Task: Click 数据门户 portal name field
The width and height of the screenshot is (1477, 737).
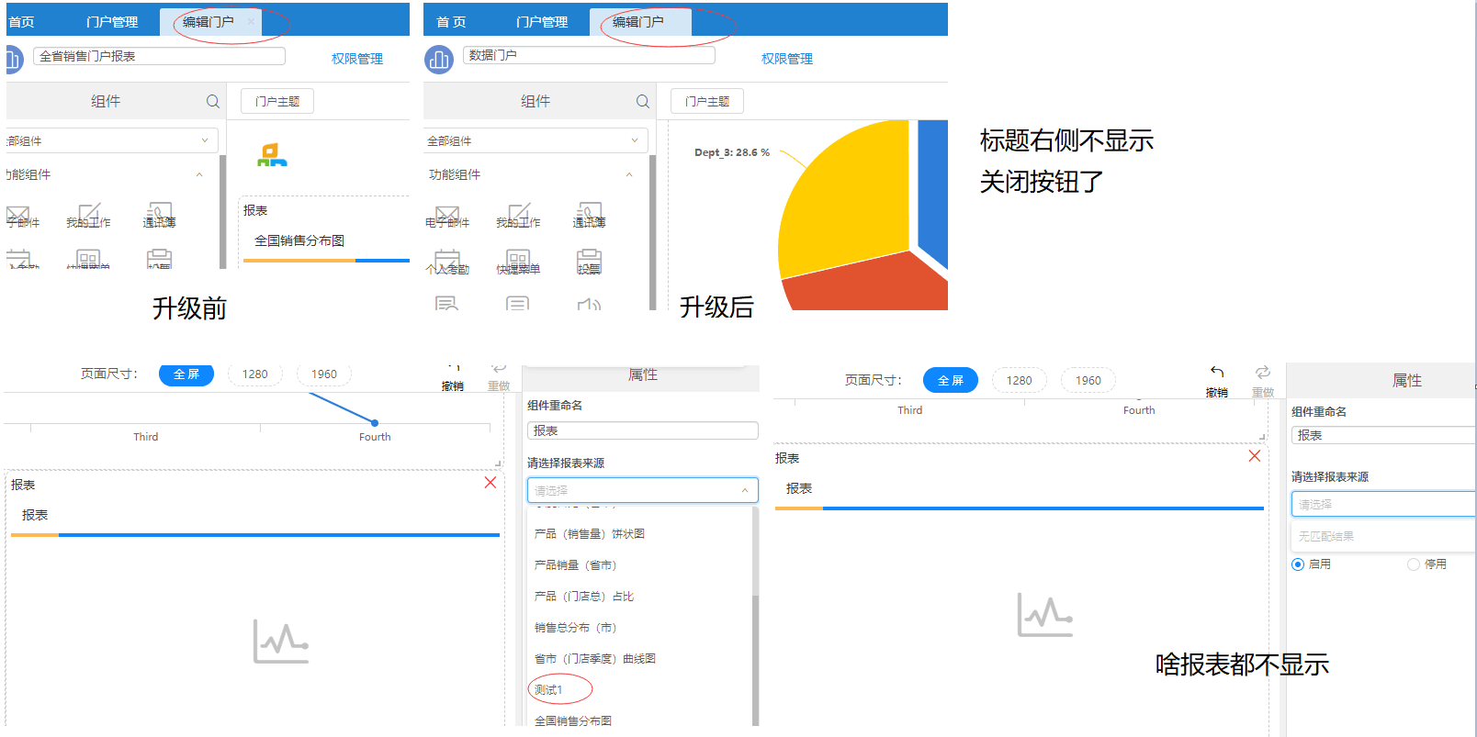Action: [589, 55]
